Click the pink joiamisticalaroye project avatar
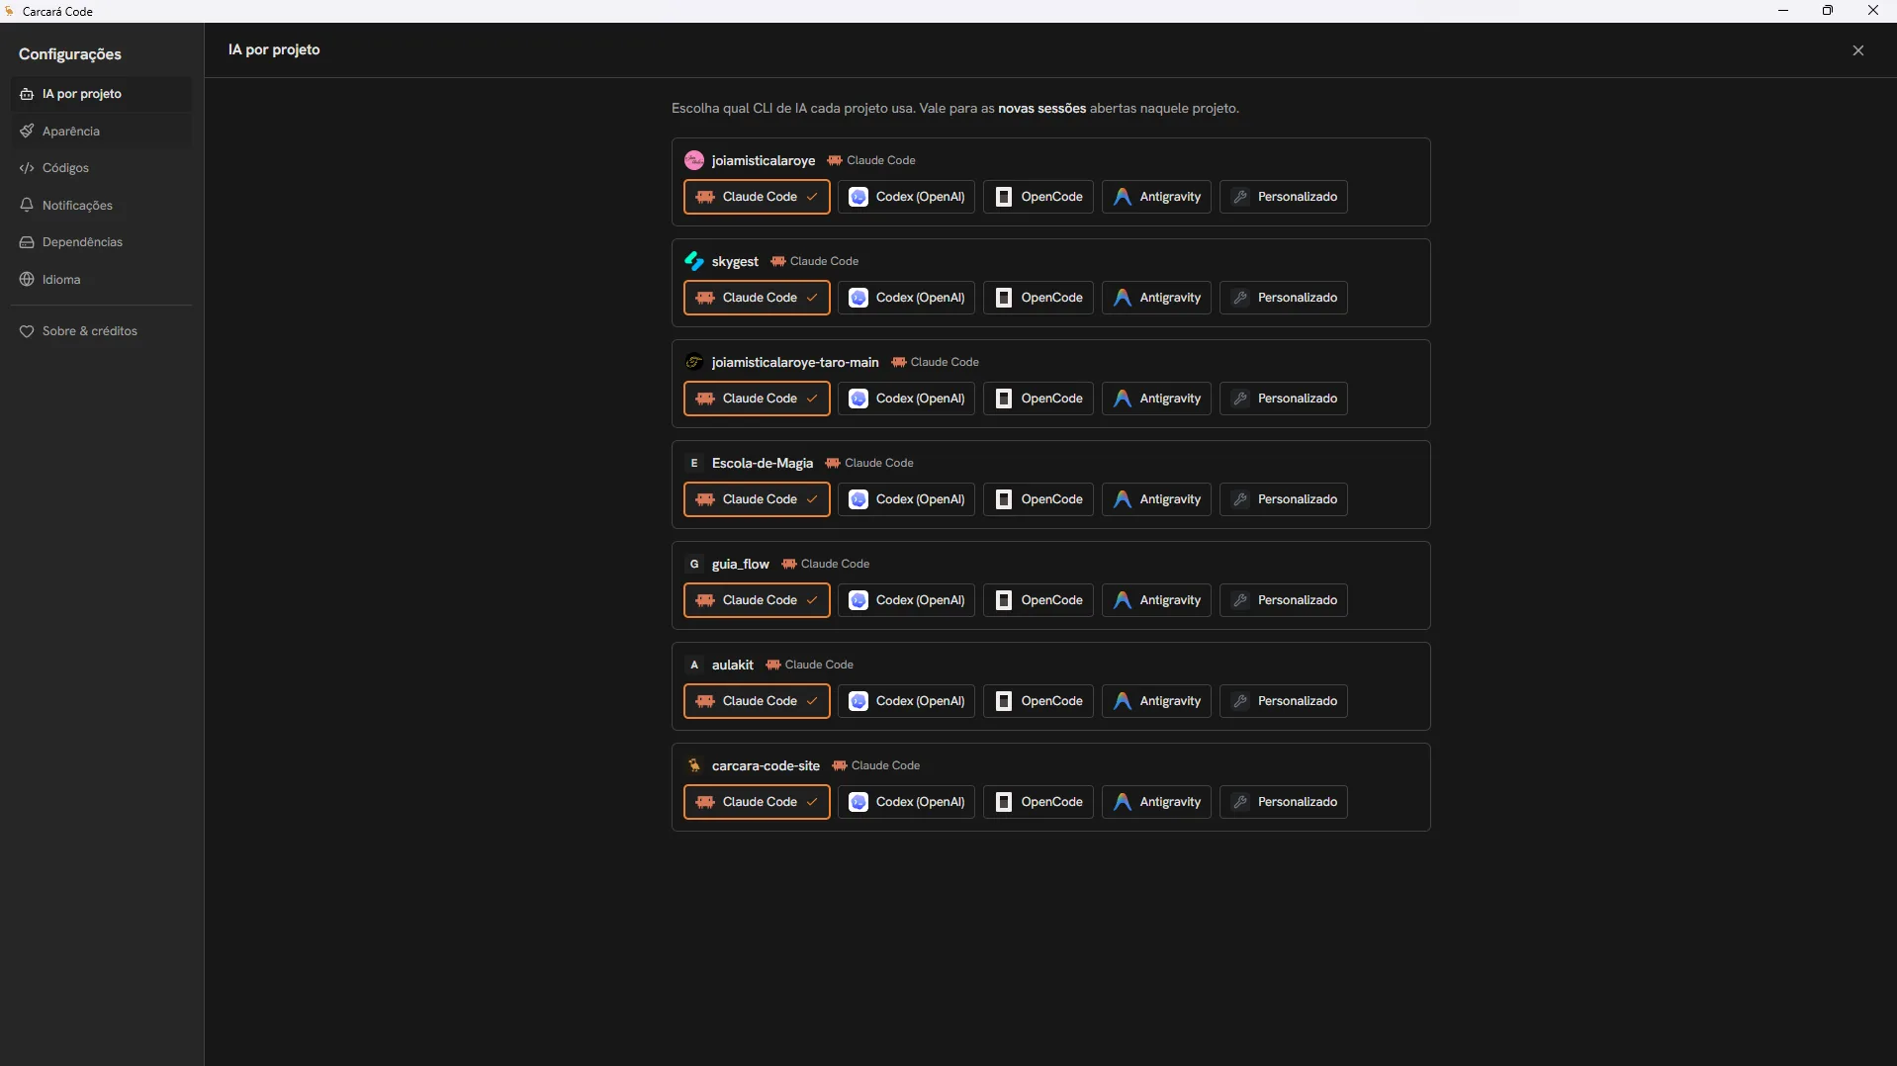Viewport: 1897px width, 1066px height. 694,160
